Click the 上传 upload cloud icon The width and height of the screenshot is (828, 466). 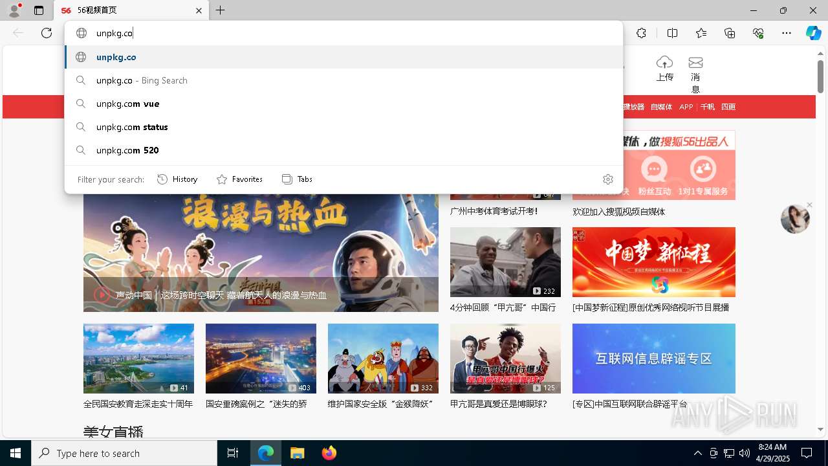tap(664, 63)
